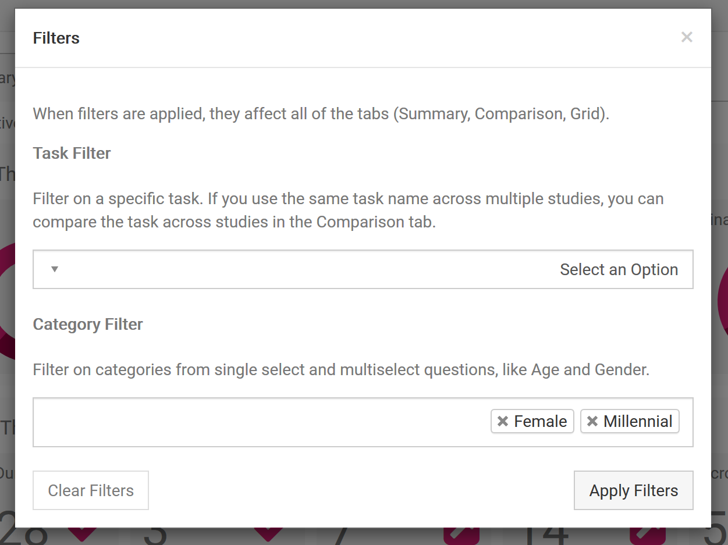Click the Apply Filters button
The width and height of the screenshot is (728, 545).
point(634,490)
